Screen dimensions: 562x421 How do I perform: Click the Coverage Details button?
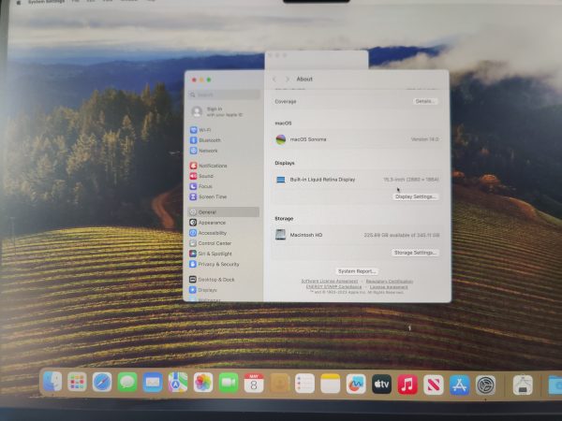click(425, 101)
